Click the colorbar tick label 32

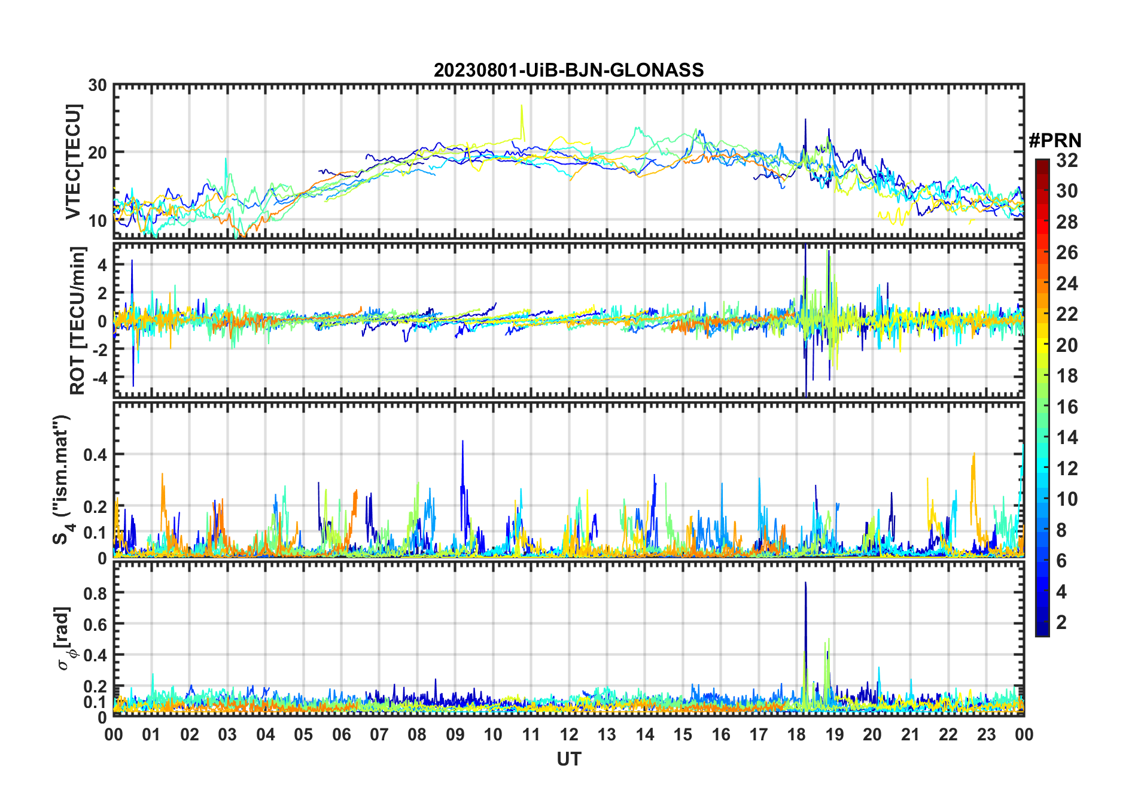(x=1067, y=160)
